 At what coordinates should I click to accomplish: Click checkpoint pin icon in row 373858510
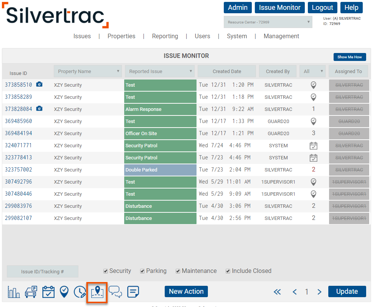[314, 85]
